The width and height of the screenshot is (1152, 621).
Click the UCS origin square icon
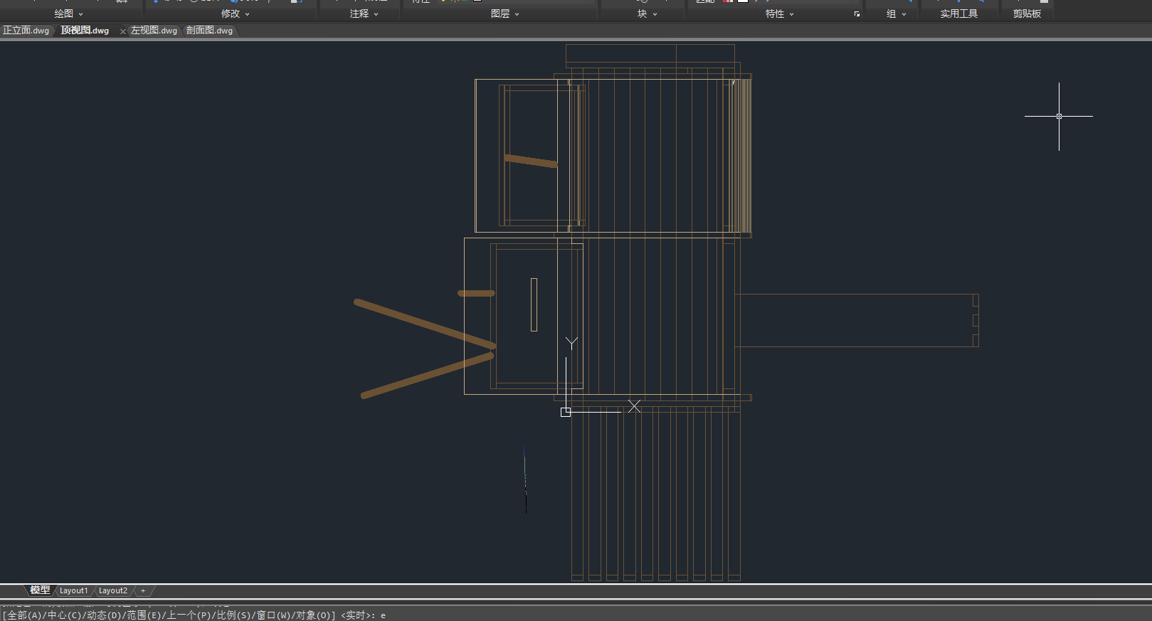(566, 412)
